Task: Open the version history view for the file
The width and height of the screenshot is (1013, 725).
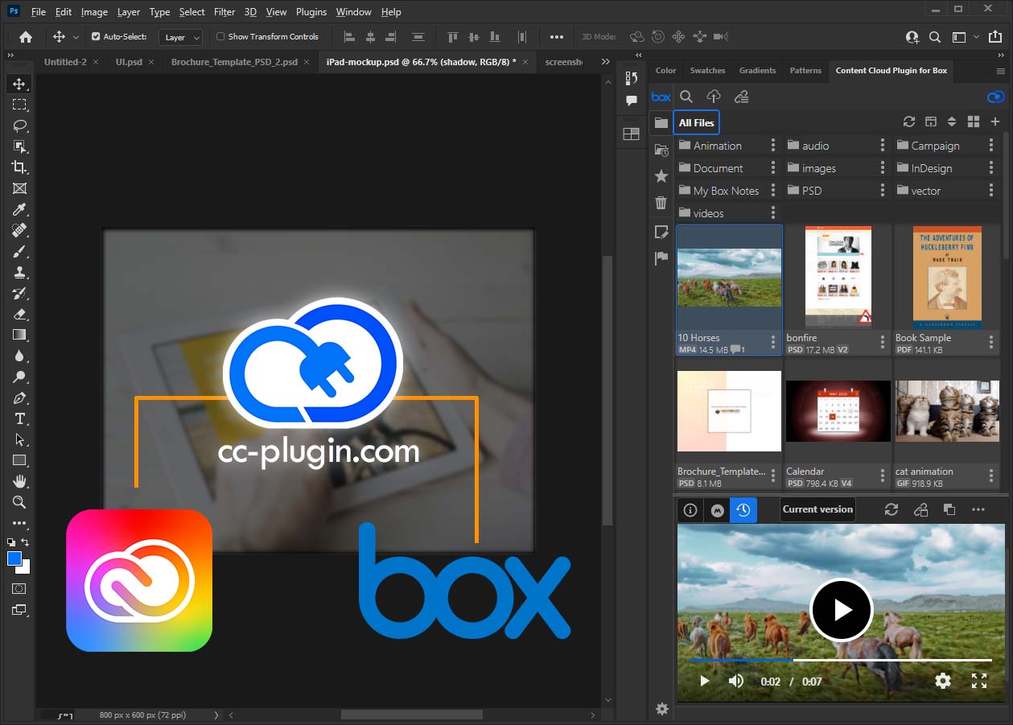Action: click(743, 509)
